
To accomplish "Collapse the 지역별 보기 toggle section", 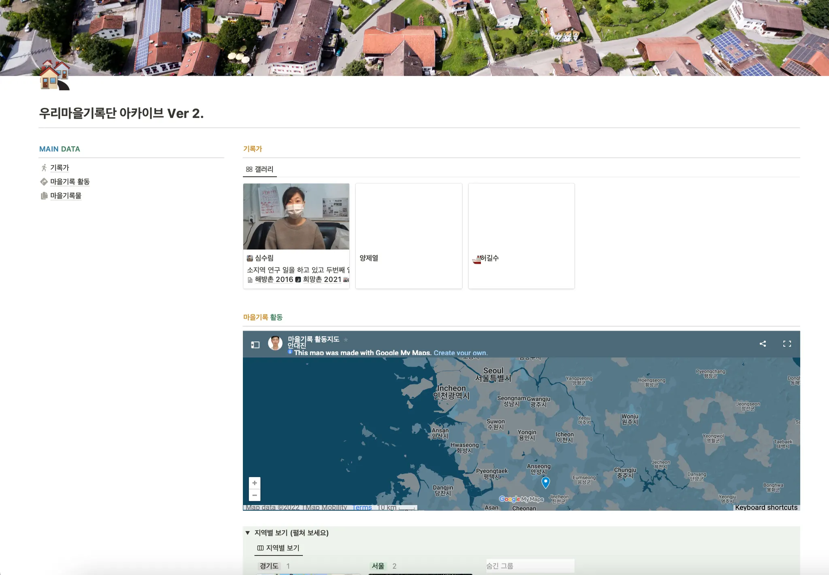I will pos(248,533).
